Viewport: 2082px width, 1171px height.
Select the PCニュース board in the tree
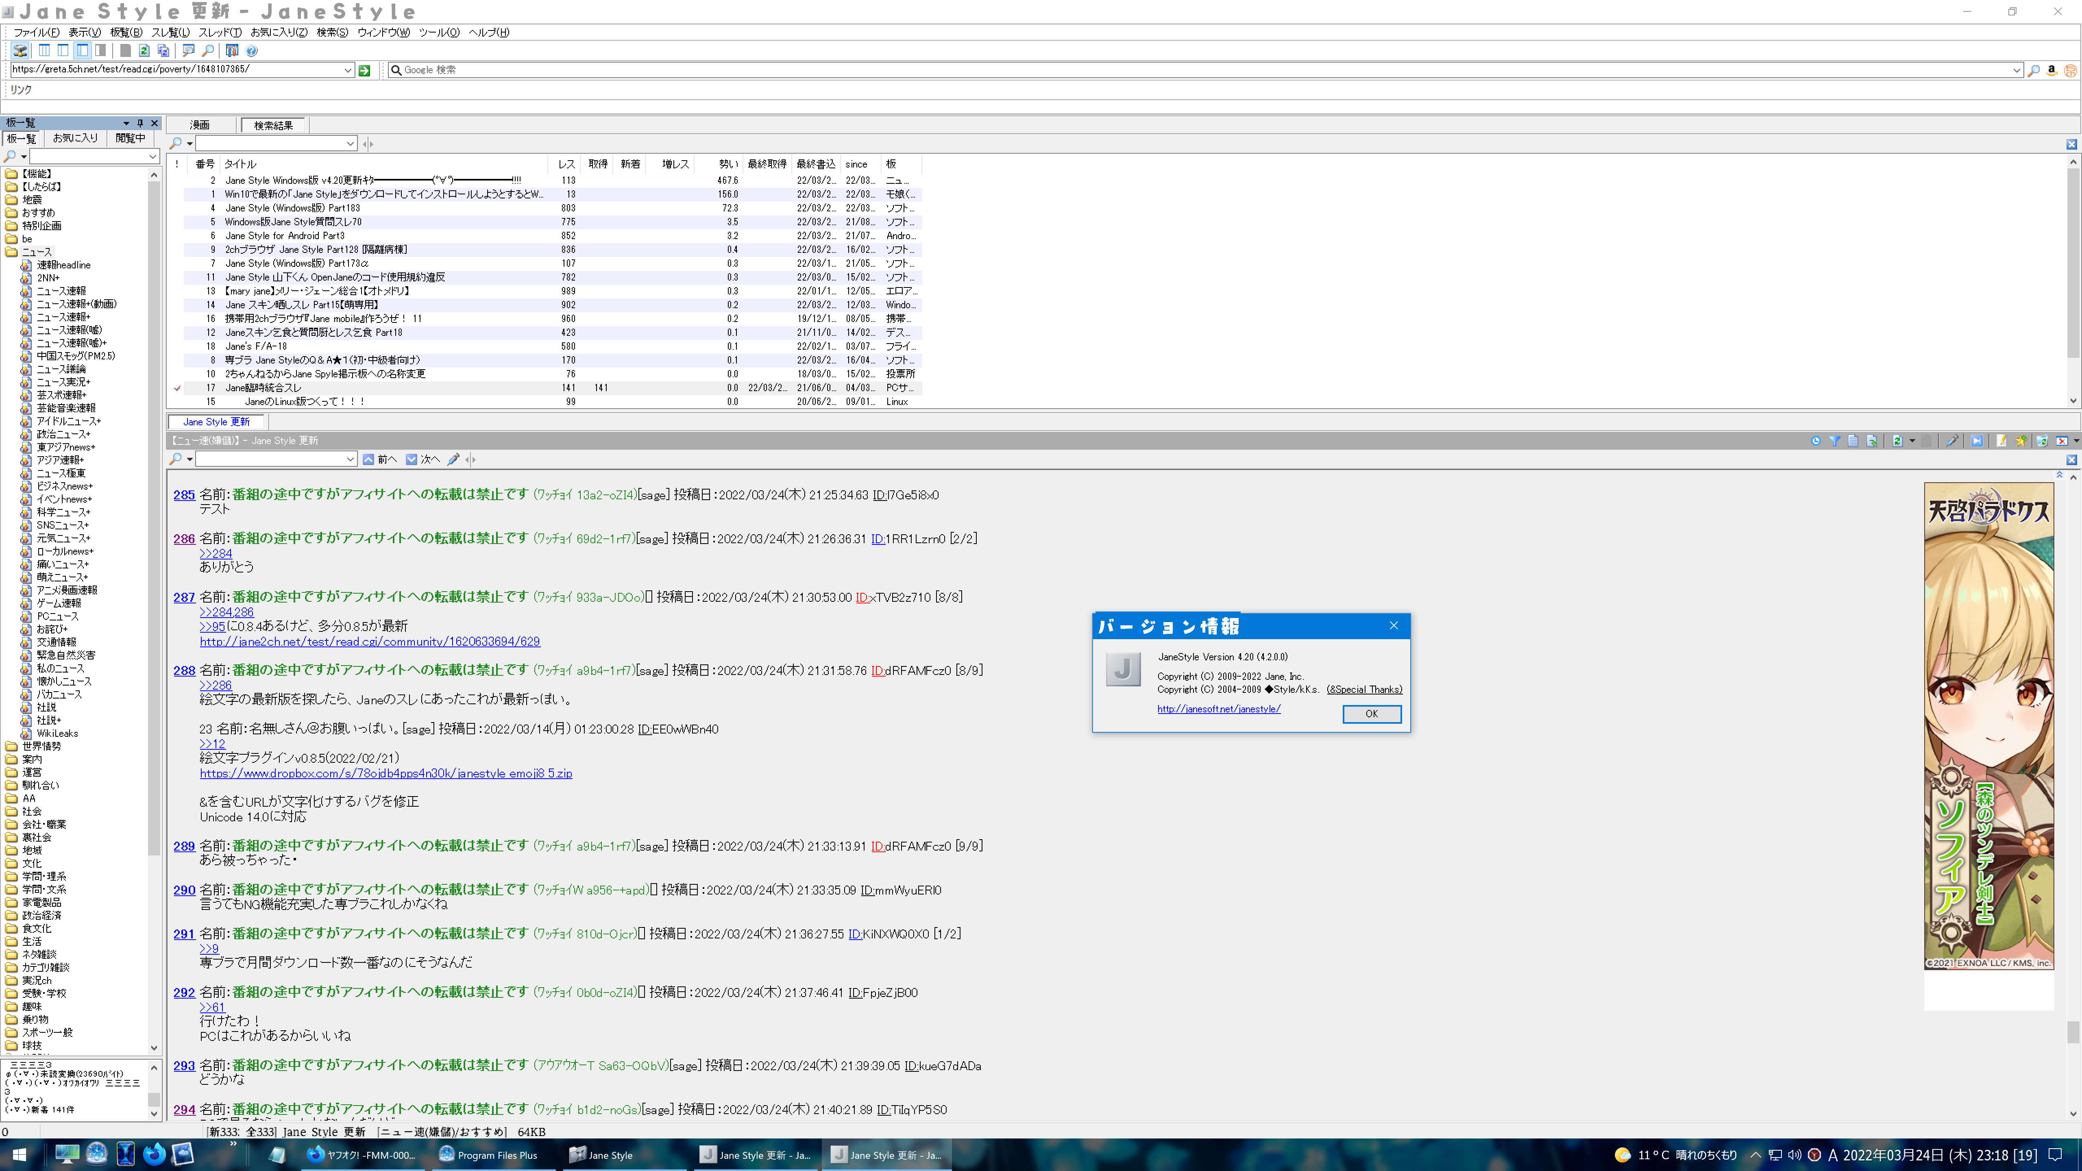(57, 617)
